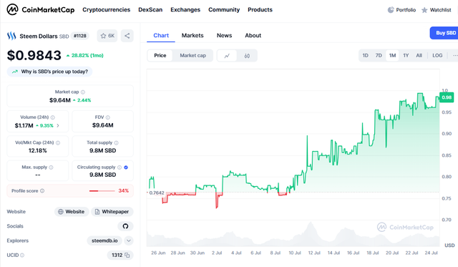Viewport: 458px width, 267px height.
Task: Select the line chart view icon
Action: click(x=227, y=56)
